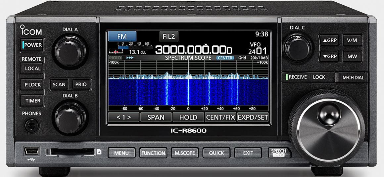Screen dimensions: 384x177
Task: Click the DIAL A knob
Action: 70,51
